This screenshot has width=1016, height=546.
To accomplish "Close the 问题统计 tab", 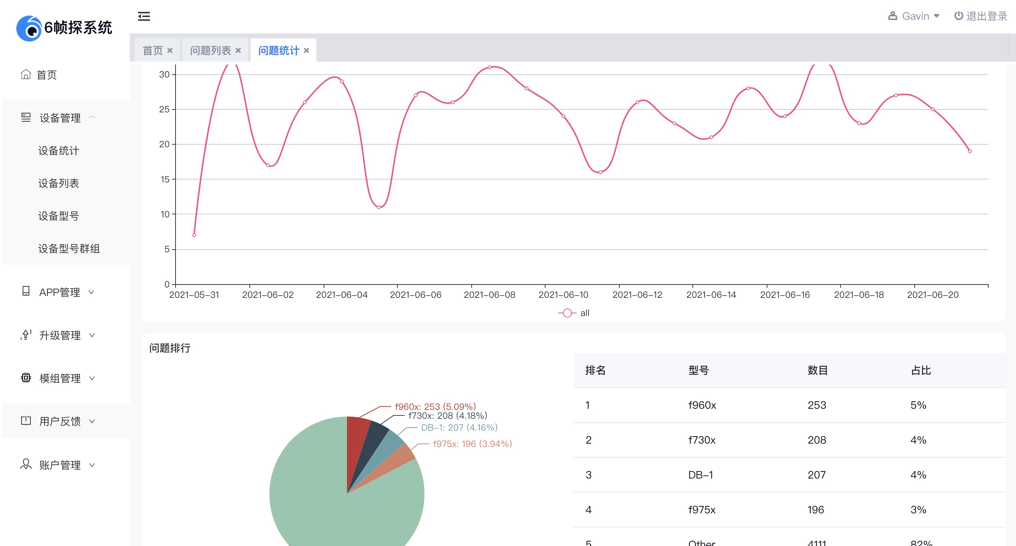I will (x=307, y=50).
